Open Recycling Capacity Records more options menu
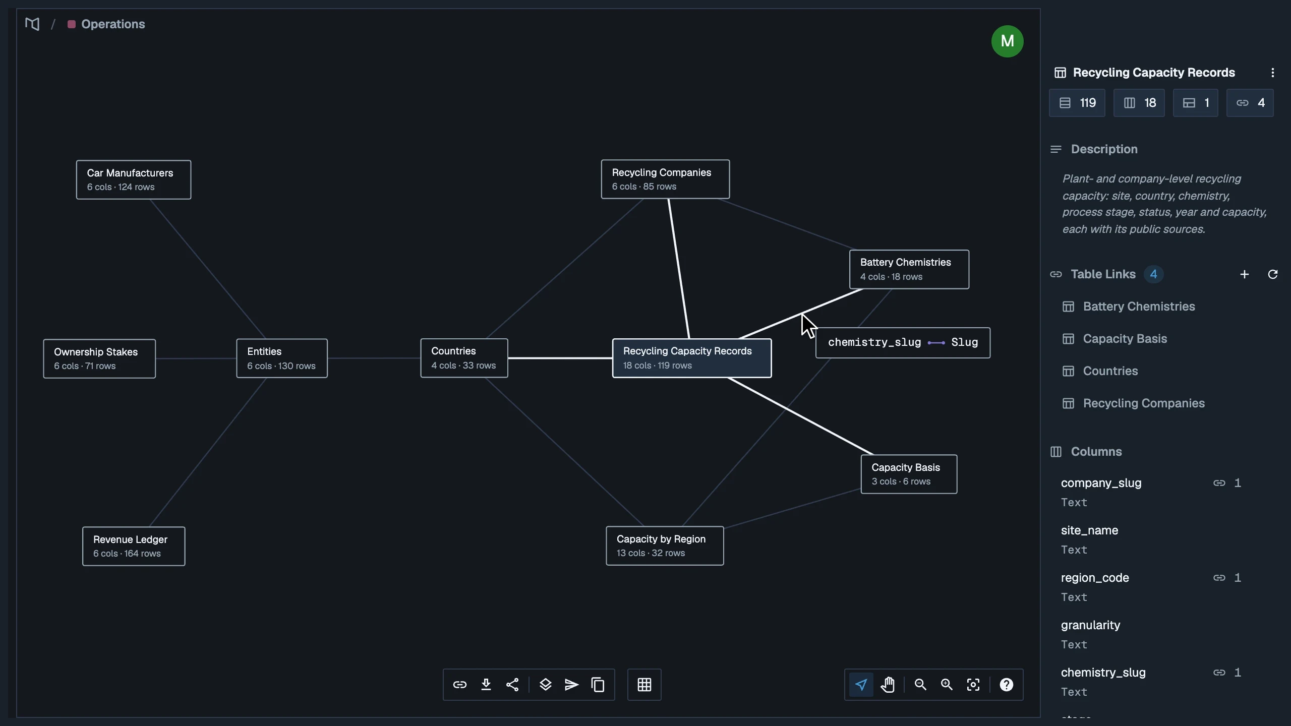This screenshot has width=1291, height=726. (1272, 73)
